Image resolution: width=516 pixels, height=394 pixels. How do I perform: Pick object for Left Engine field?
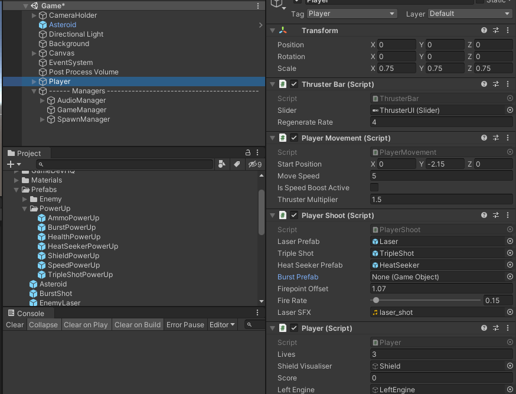tap(510, 389)
